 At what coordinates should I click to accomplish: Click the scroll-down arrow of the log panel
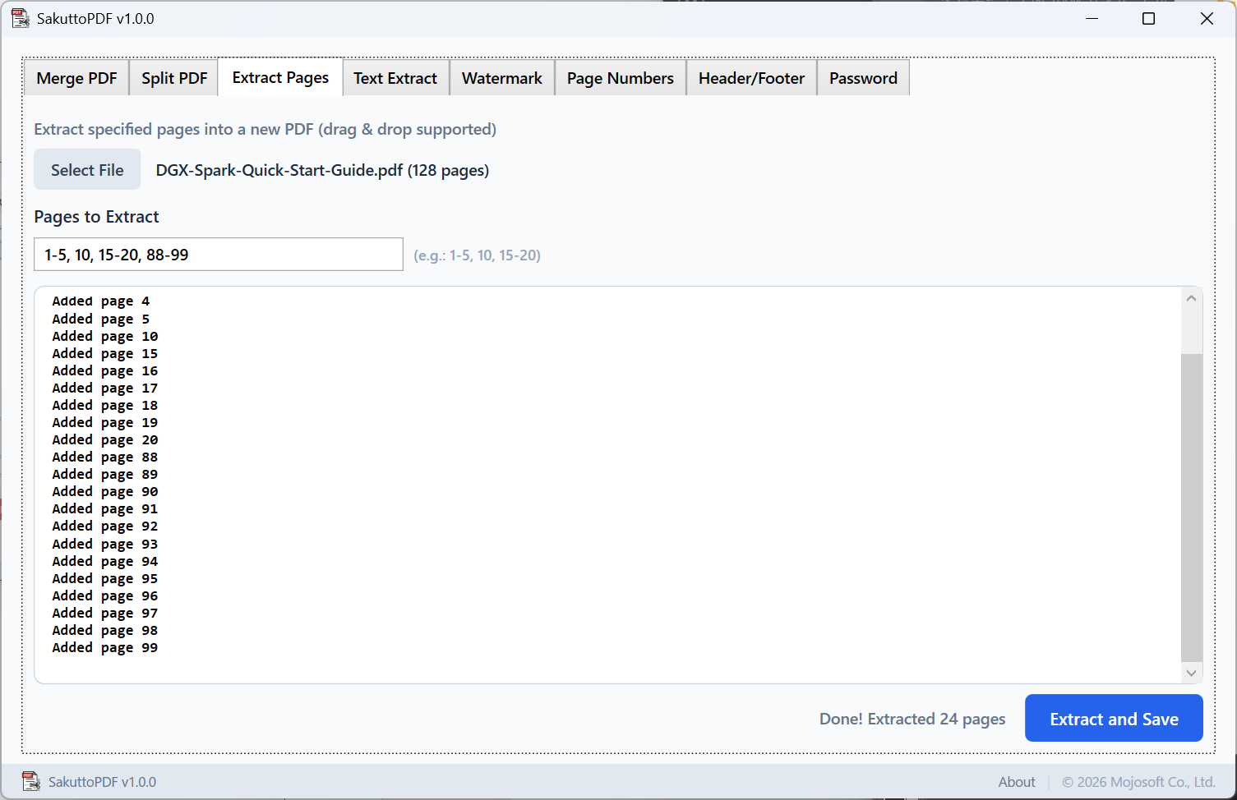point(1191,673)
